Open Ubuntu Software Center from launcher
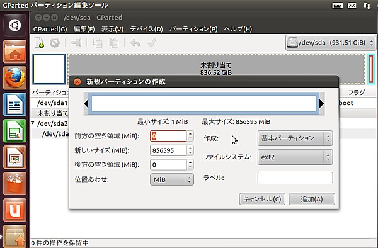Viewport: 378px width, 248px height. (x=15, y=184)
